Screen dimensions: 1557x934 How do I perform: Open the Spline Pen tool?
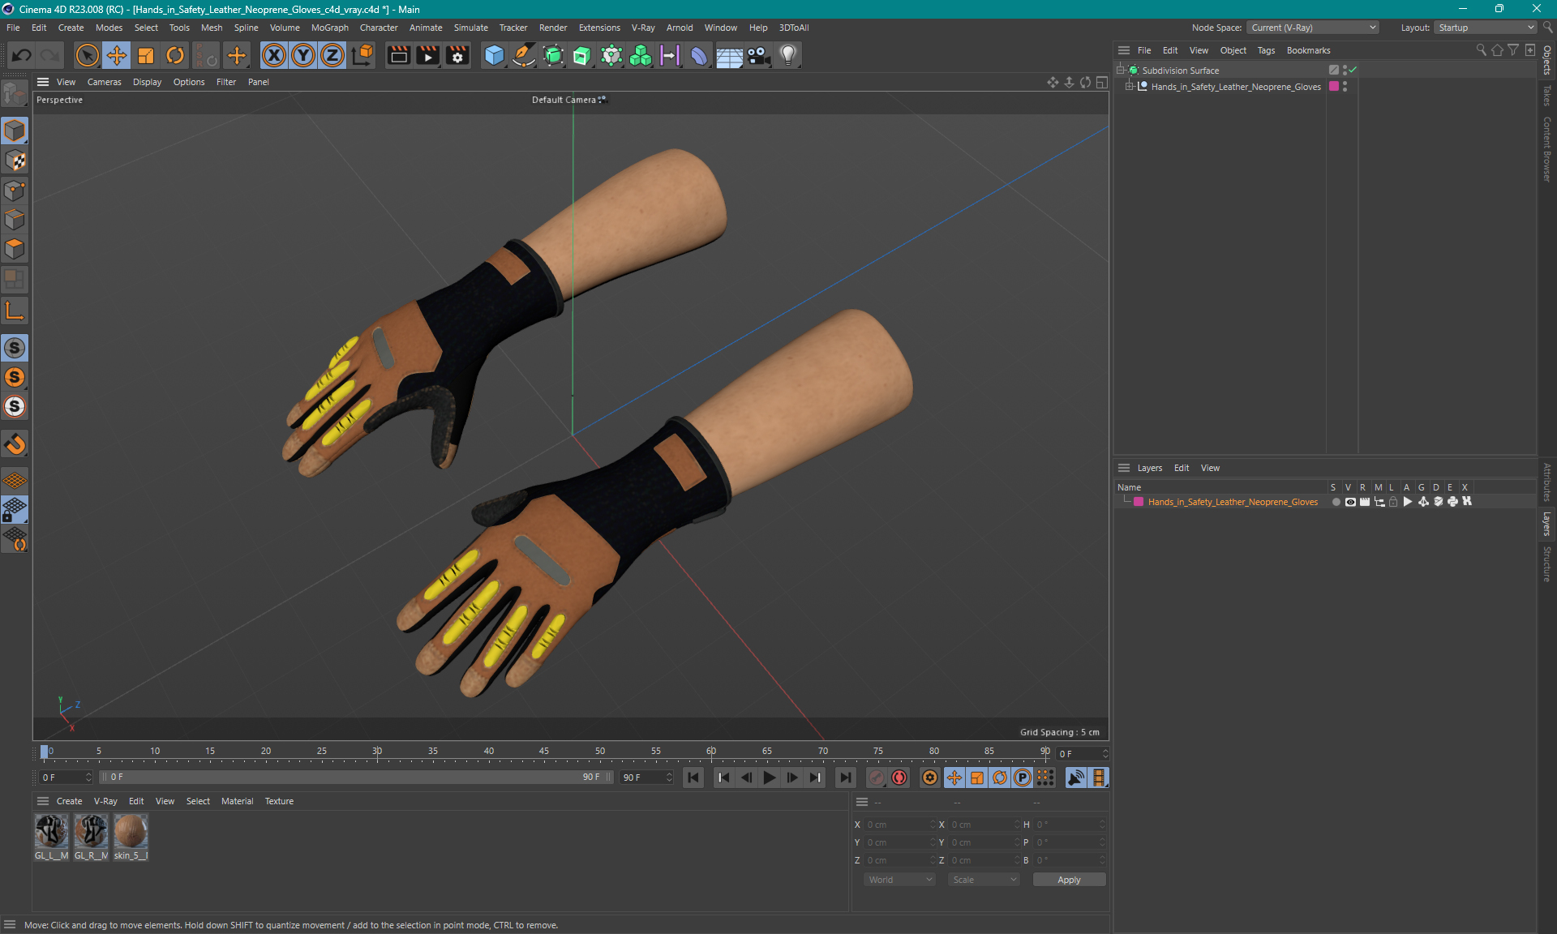pyautogui.click(x=524, y=55)
